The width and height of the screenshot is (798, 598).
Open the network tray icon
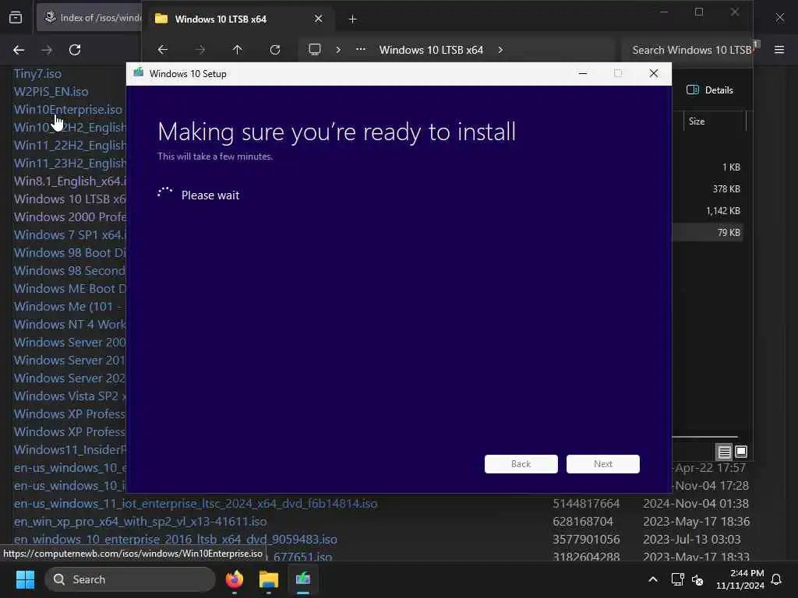tap(677, 579)
